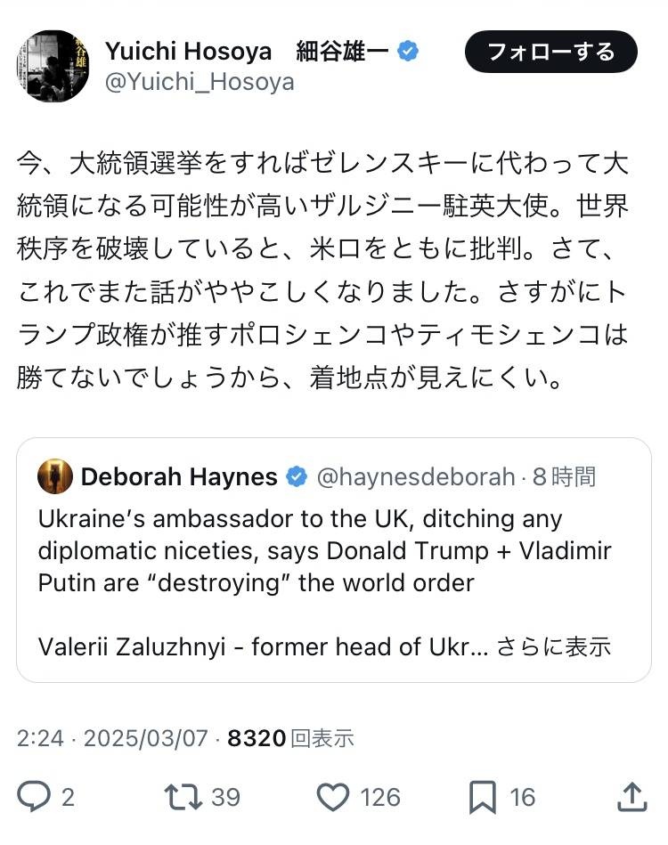Bookmark this post
The width and height of the screenshot is (668, 845).
[x=482, y=796]
